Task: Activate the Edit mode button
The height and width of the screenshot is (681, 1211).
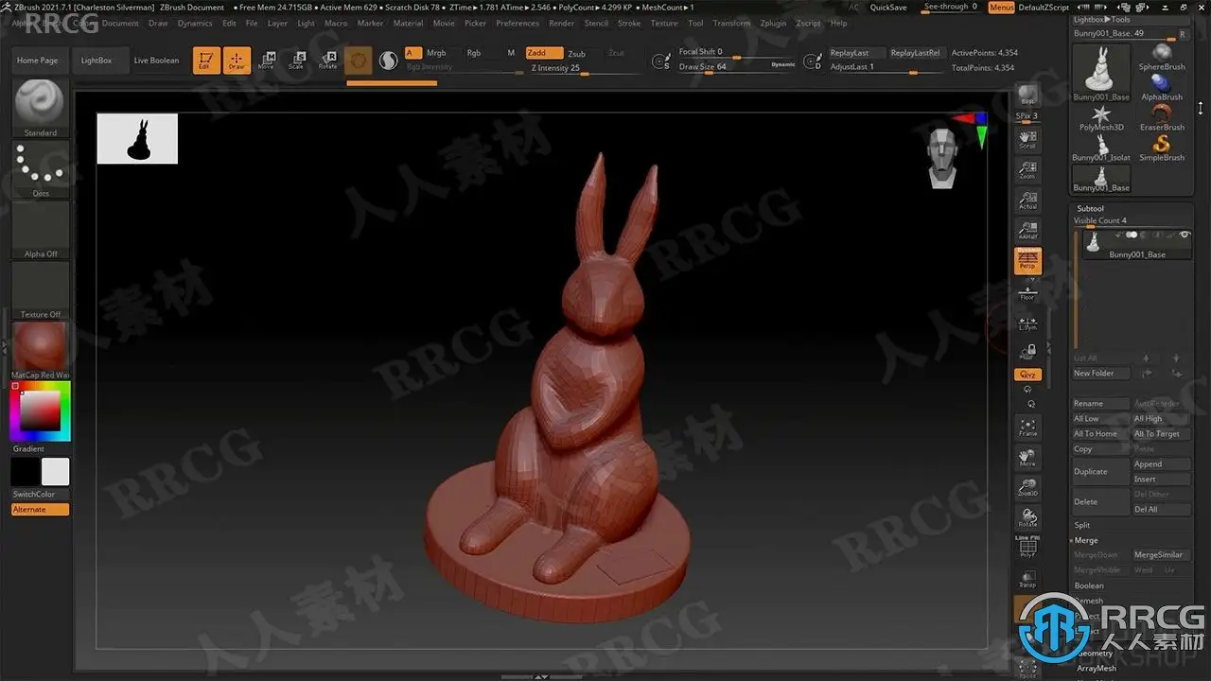Action: coord(205,61)
